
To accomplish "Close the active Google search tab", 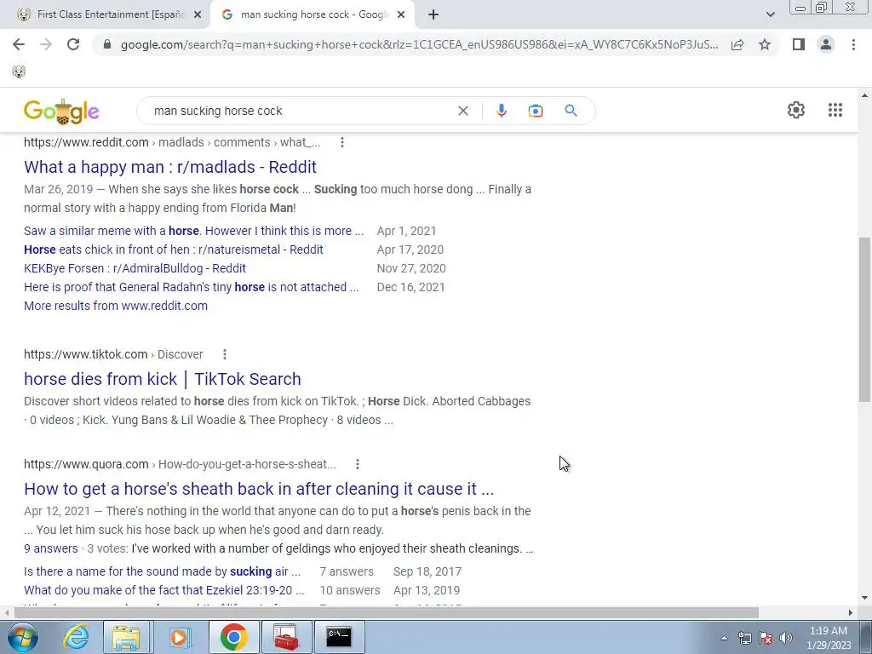I will point(400,15).
